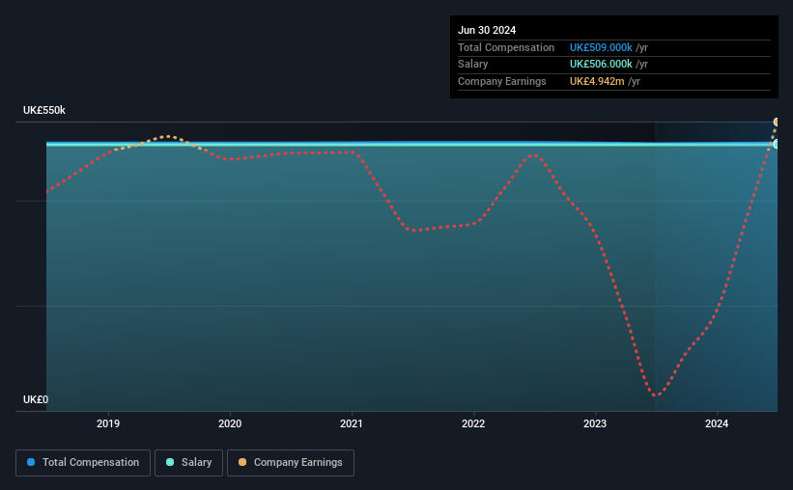Click the UK£506.000k salary value
The height and width of the screenshot is (490, 793).
coord(601,65)
